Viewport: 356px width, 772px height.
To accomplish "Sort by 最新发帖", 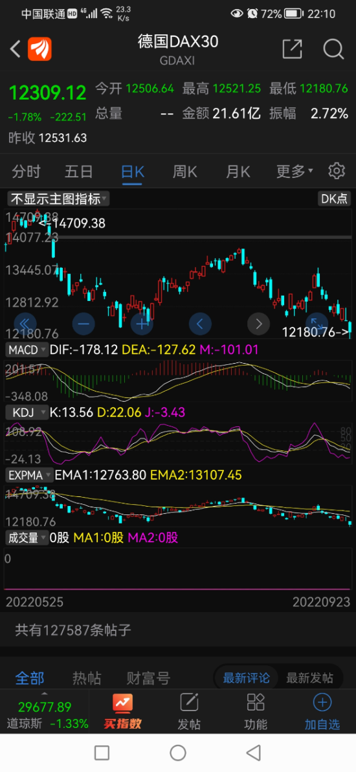I will coord(309,678).
